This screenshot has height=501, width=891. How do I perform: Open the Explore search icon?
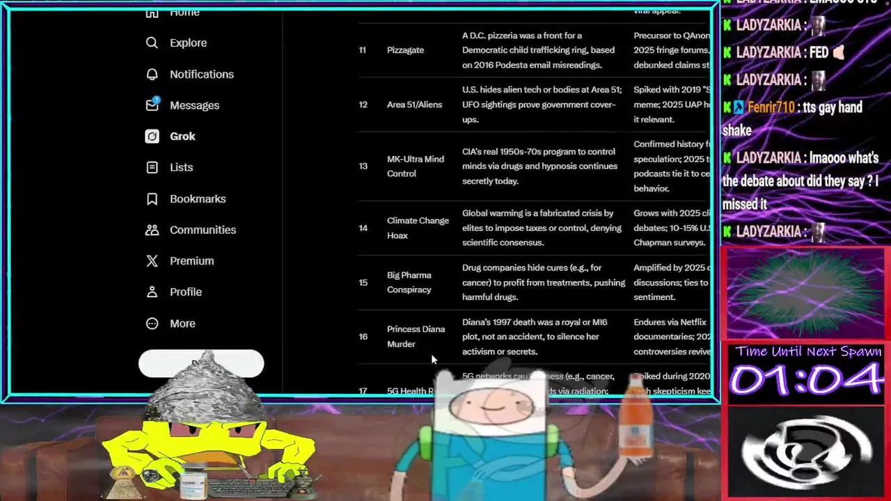(x=152, y=42)
